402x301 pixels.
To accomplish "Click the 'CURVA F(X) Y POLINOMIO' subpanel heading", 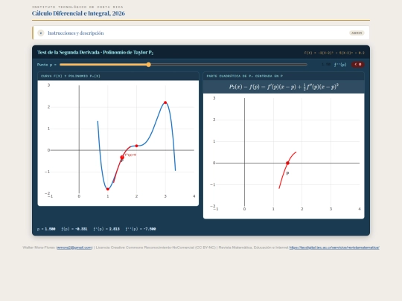I will tap(71, 76).
